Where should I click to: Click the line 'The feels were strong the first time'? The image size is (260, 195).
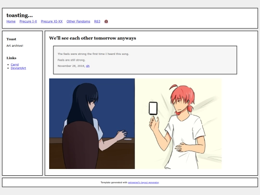coord(93,54)
